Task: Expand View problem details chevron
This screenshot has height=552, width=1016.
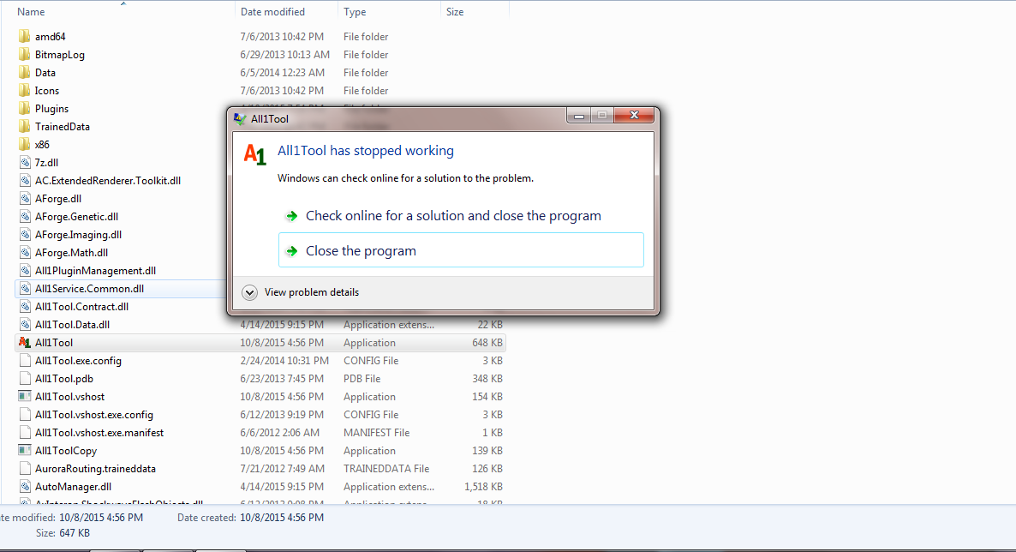Action: [x=249, y=292]
